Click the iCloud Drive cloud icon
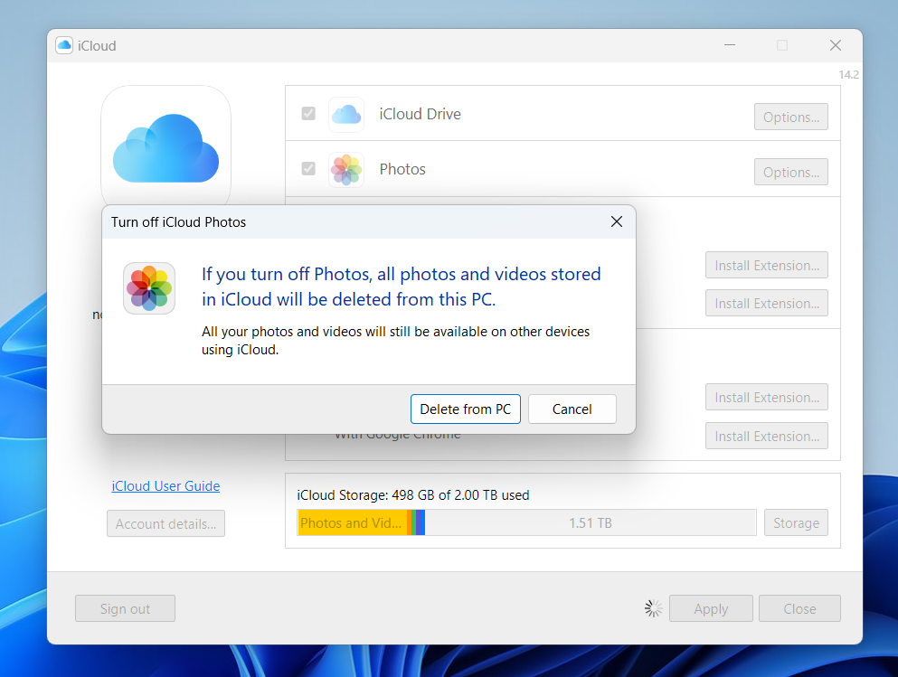 pyautogui.click(x=346, y=115)
